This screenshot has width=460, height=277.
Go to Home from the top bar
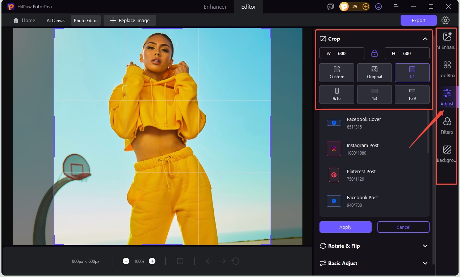[24, 20]
